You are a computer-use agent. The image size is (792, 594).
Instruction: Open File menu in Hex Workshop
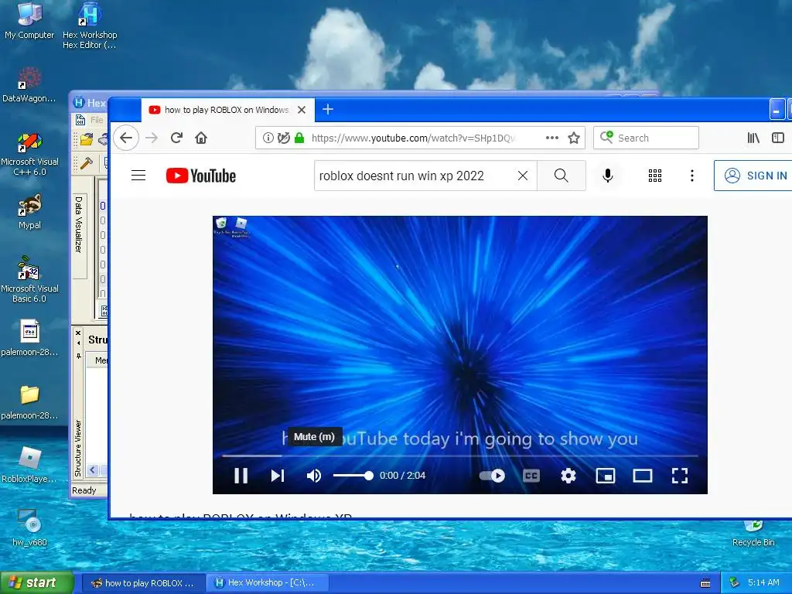97,120
